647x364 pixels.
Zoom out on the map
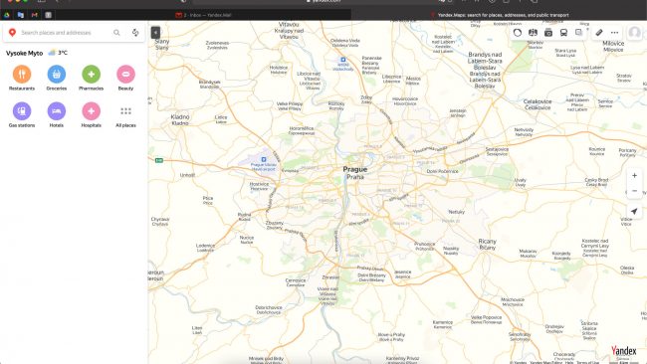coord(634,191)
